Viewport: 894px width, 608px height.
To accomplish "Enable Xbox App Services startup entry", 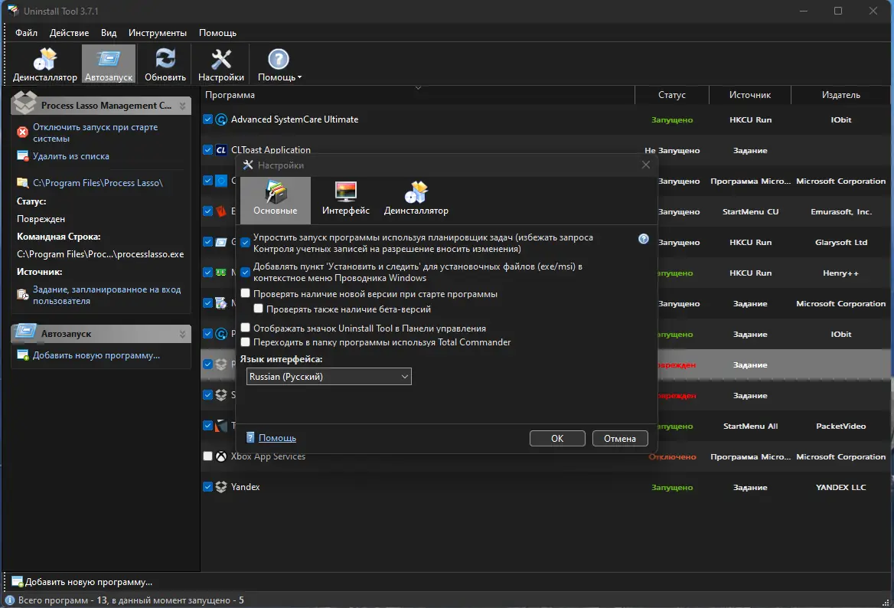I will click(x=207, y=456).
